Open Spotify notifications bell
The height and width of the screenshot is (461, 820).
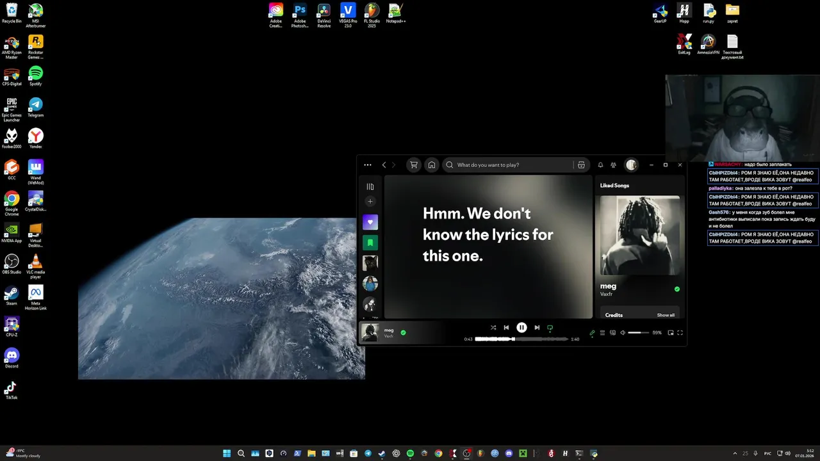(x=601, y=165)
